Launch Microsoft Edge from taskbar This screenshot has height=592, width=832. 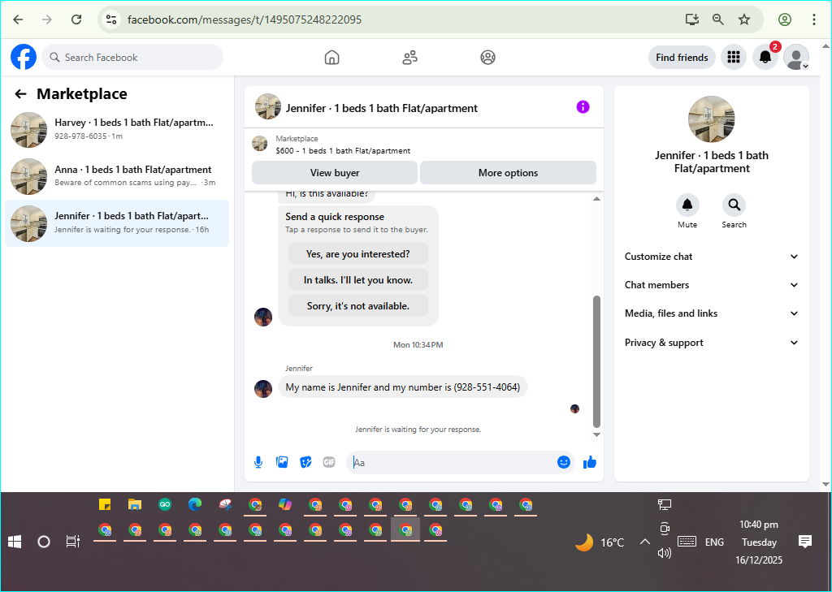pos(195,504)
